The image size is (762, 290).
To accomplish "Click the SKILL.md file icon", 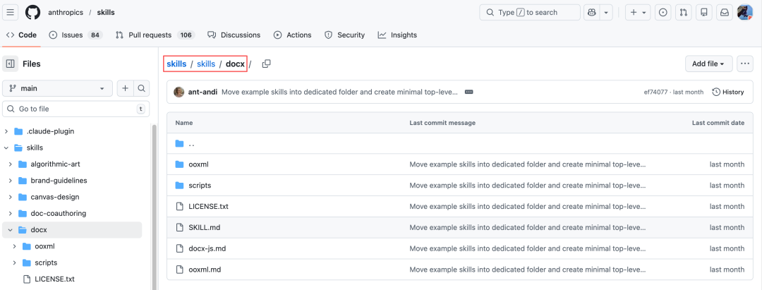I will tap(179, 227).
